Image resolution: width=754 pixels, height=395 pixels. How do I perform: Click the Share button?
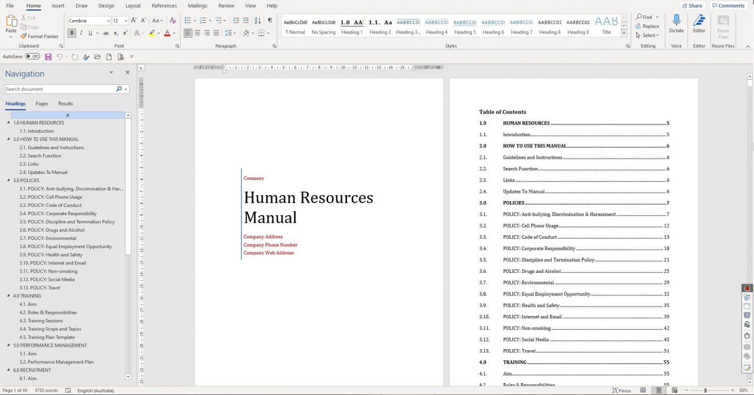pos(692,5)
